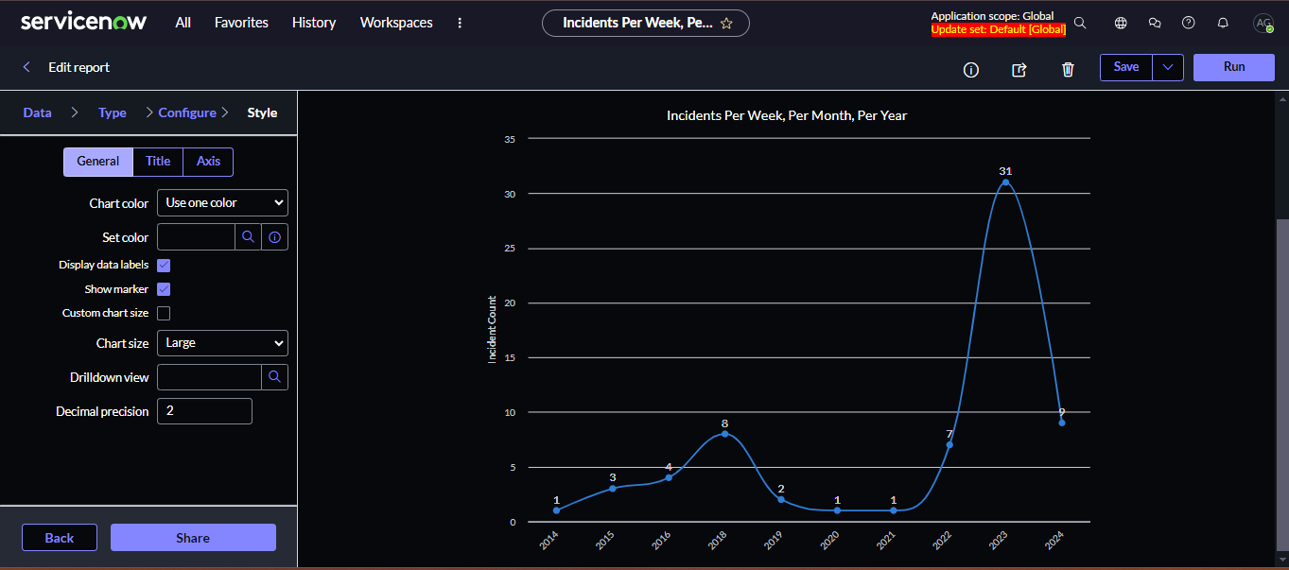The width and height of the screenshot is (1289, 570).
Task: Run the report
Action: pyautogui.click(x=1233, y=67)
